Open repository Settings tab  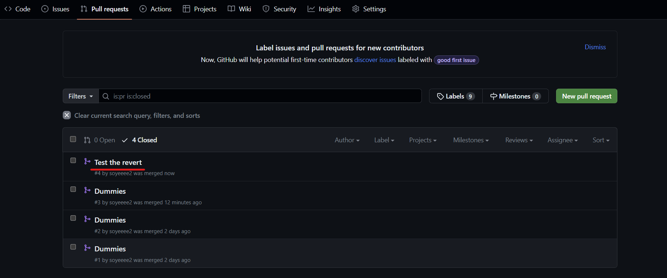(x=369, y=9)
